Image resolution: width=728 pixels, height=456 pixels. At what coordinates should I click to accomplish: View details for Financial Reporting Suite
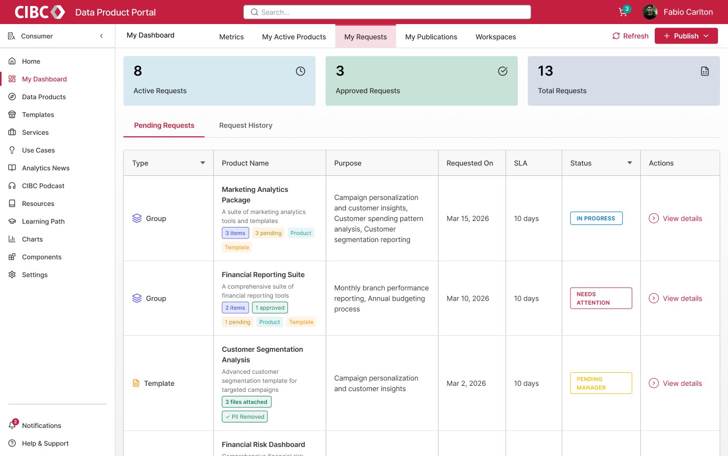[x=675, y=298]
